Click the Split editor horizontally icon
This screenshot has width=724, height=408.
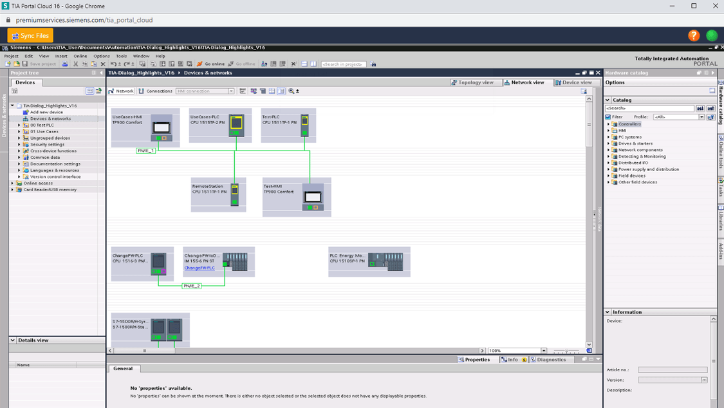[x=304, y=64]
